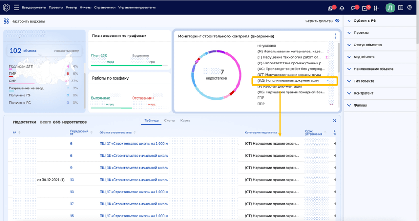Open the user profile avatar
Viewport: 419px width, 221px height.
(x=390, y=8)
